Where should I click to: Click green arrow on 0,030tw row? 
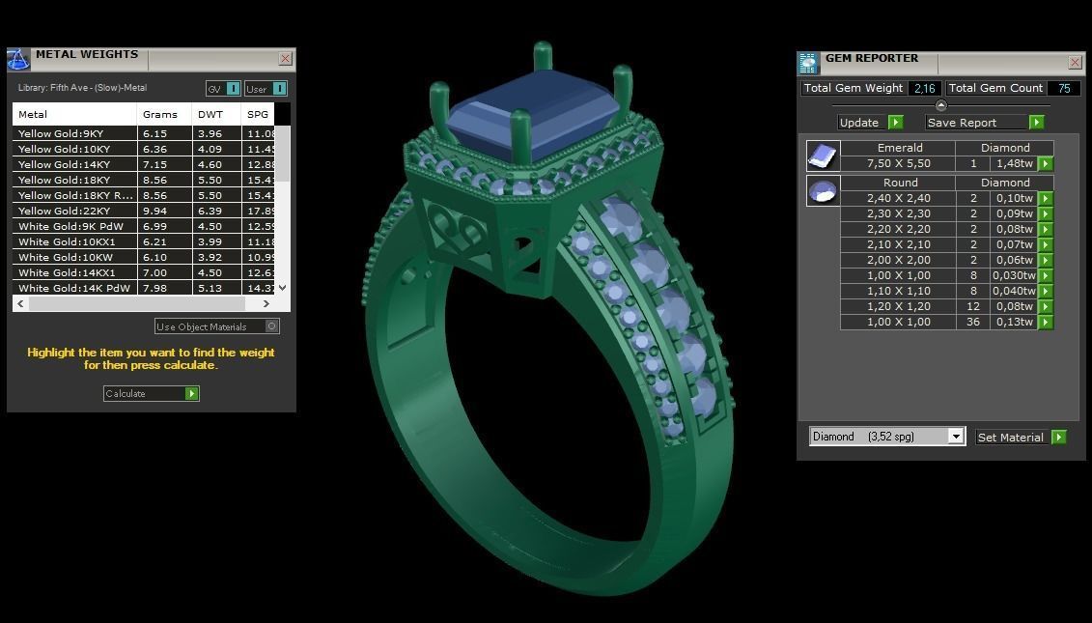pos(1046,275)
